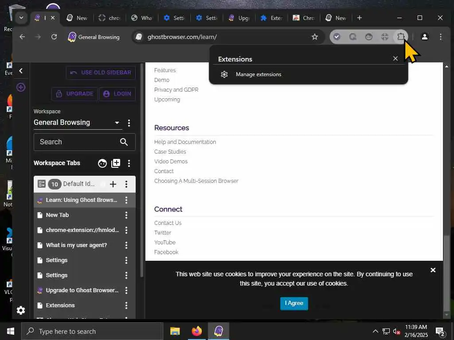The height and width of the screenshot is (340, 454).
Task: Open new identity face icon in Workspace Tabs
Action: [x=102, y=163]
